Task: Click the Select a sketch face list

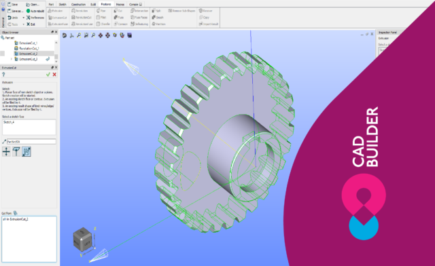Action: click(x=29, y=127)
